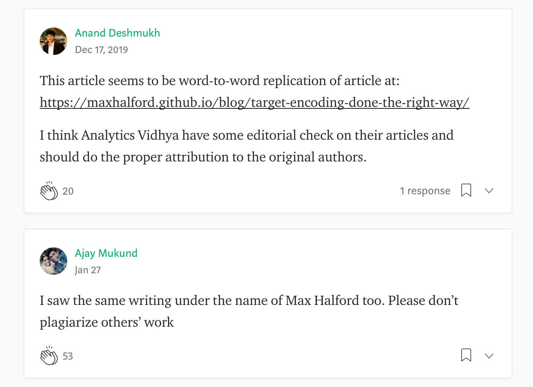This screenshot has width=533, height=387.
Task: View the 53 claps count
Action: click(68, 356)
